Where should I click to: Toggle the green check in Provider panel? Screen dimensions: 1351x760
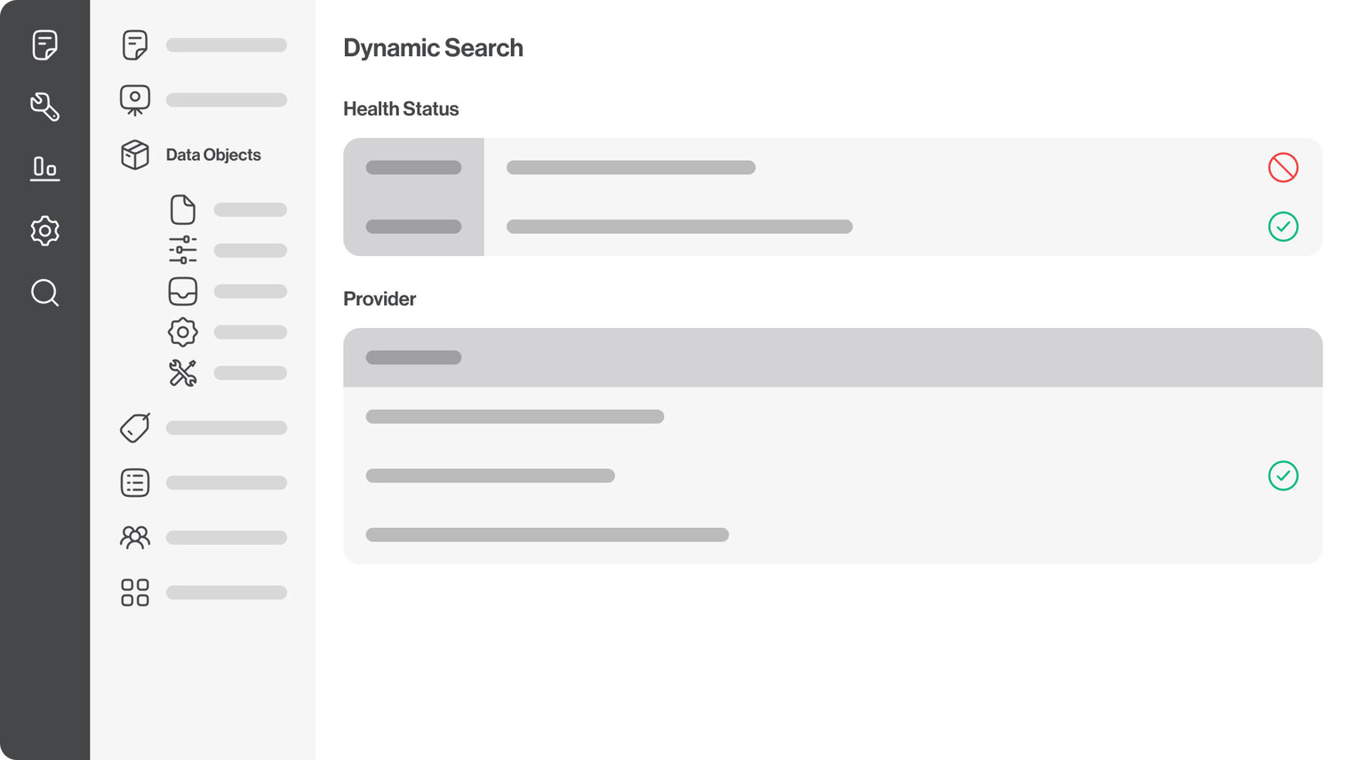pyautogui.click(x=1283, y=476)
